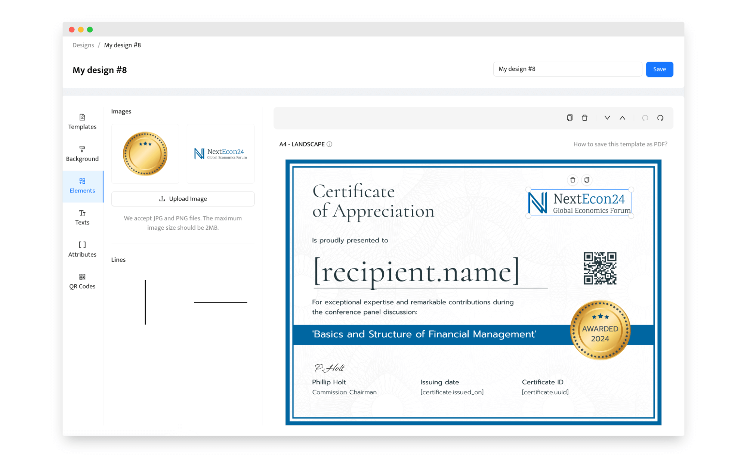Select the P.Holt signature image

pos(329,368)
